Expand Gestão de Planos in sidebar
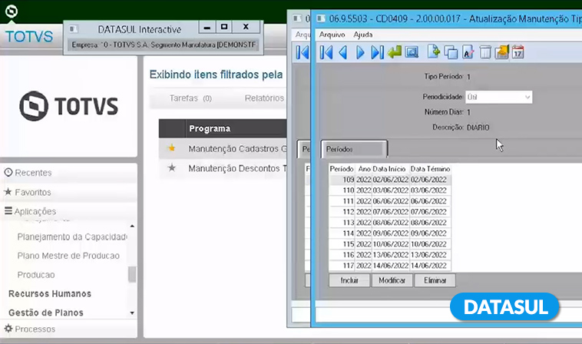This screenshot has width=582, height=344. [46, 313]
